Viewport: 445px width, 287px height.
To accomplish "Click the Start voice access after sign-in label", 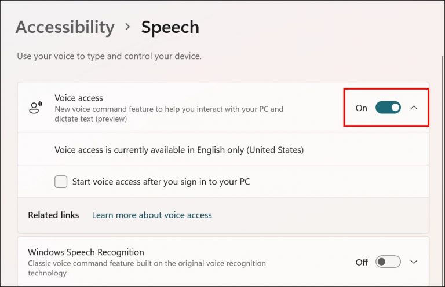I will click(161, 182).
